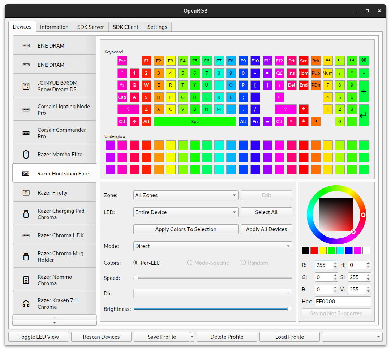The height and width of the screenshot is (351, 391).
Task: Click the Apply All Devices button
Action: click(x=266, y=229)
